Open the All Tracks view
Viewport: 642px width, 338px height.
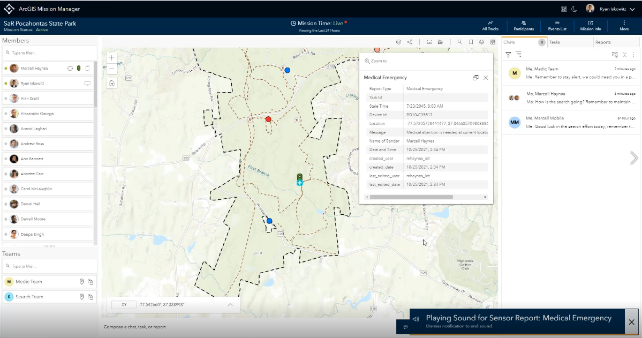pyautogui.click(x=490, y=25)
